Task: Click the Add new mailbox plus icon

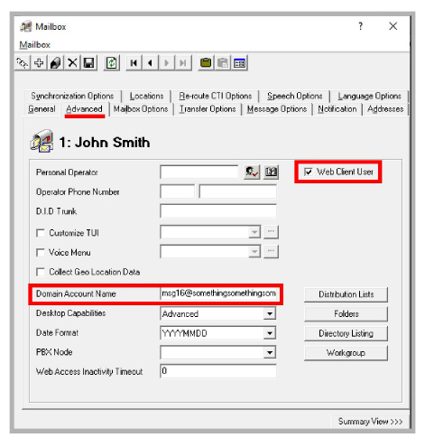Action: (39, 63)
